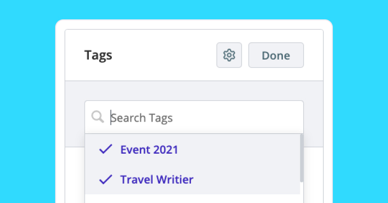Click the white header space beside the Tags title
This screenshot has height=203, width=388.
pyautogui.click(x=163, y=55)
